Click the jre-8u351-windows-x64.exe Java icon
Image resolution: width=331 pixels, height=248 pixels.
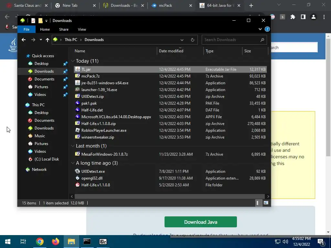78,83
